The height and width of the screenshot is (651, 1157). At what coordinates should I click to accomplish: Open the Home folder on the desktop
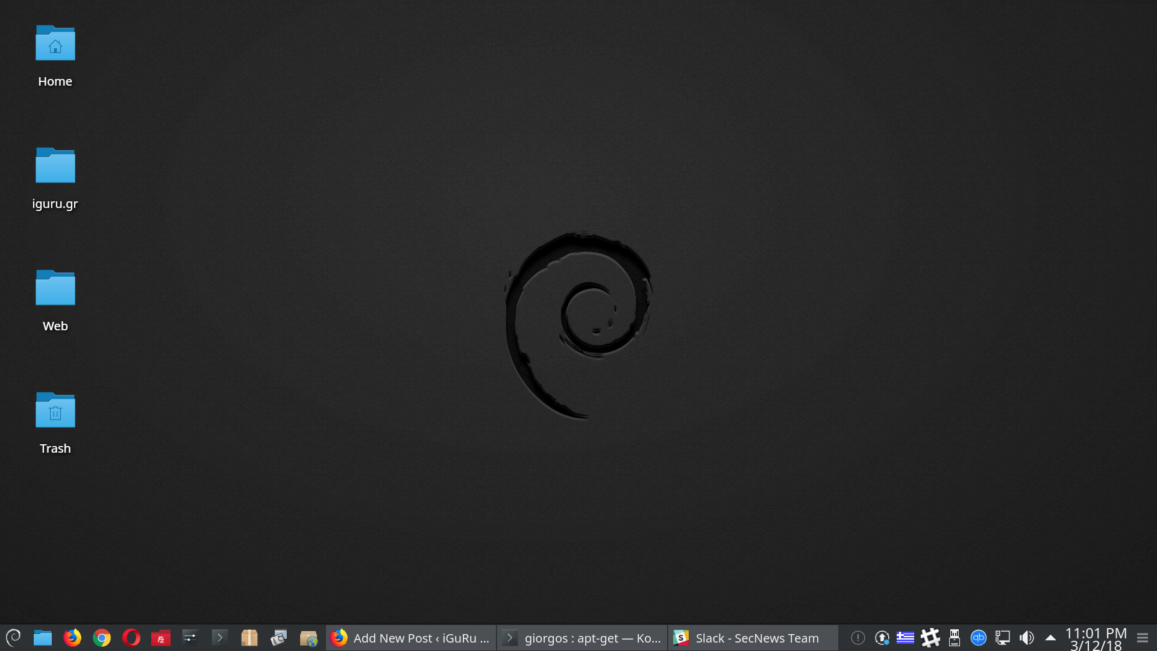55,56
